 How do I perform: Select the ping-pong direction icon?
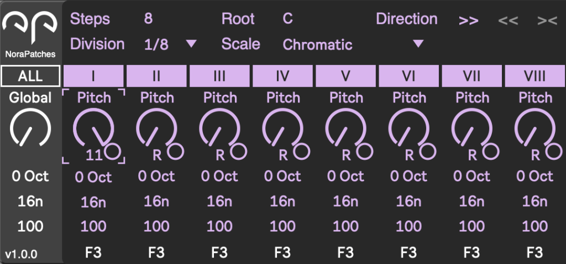[547, 20]
